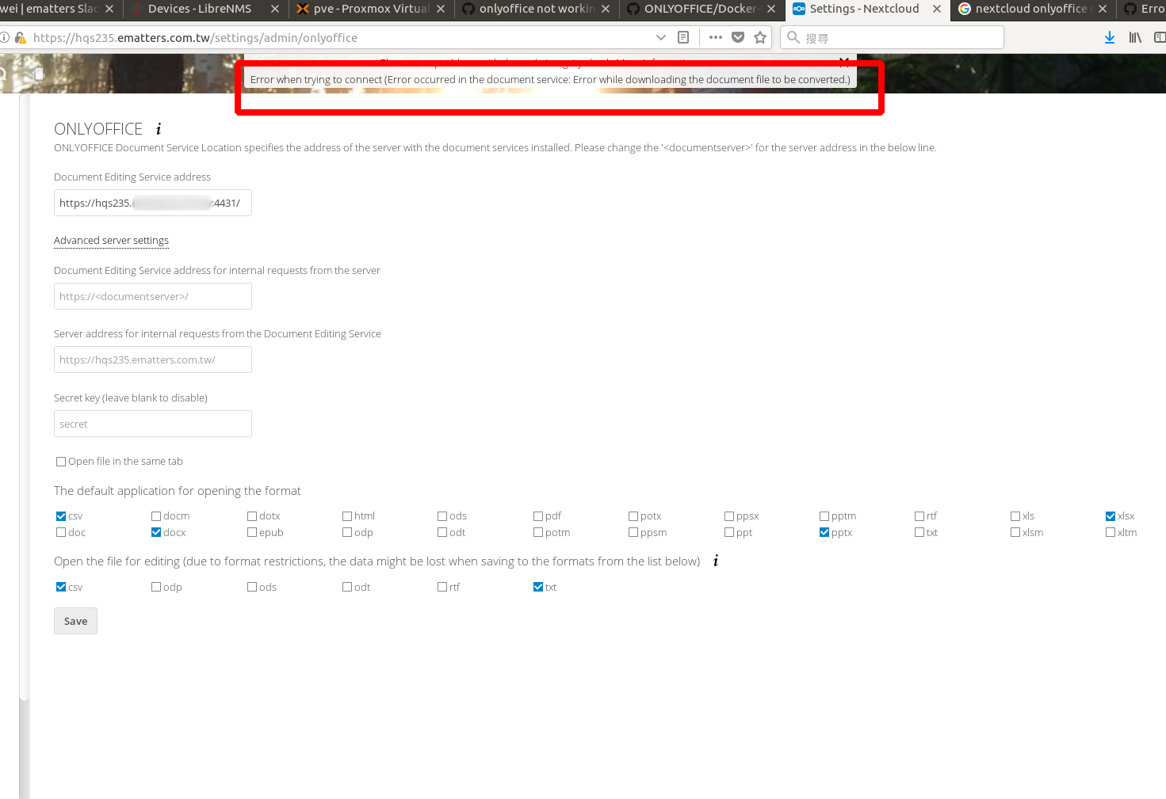Close the nextcloud onlyoffice Google tab

[x=1102, y=9]
